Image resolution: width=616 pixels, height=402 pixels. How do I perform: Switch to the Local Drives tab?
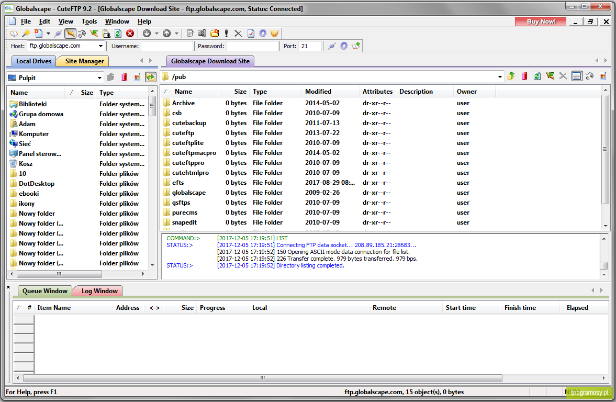[33, 61]
